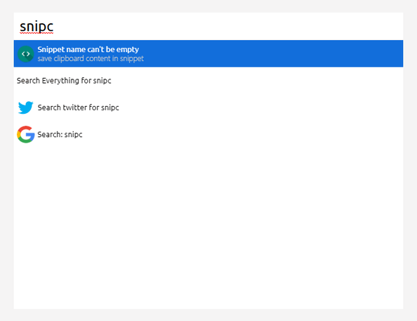Activate the snippet plugin's round teal icon

coord(26,54)
